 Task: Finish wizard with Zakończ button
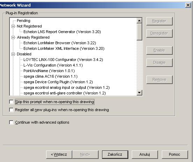(x=115, y=154)
